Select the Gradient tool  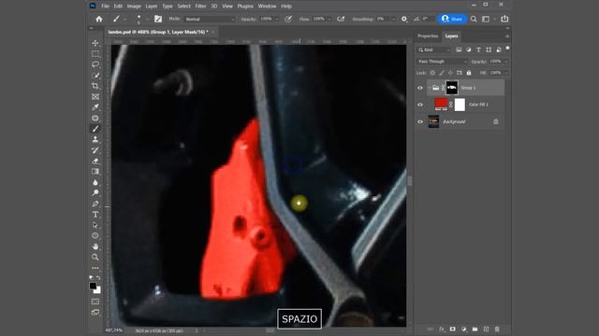[x=95, y=172]
